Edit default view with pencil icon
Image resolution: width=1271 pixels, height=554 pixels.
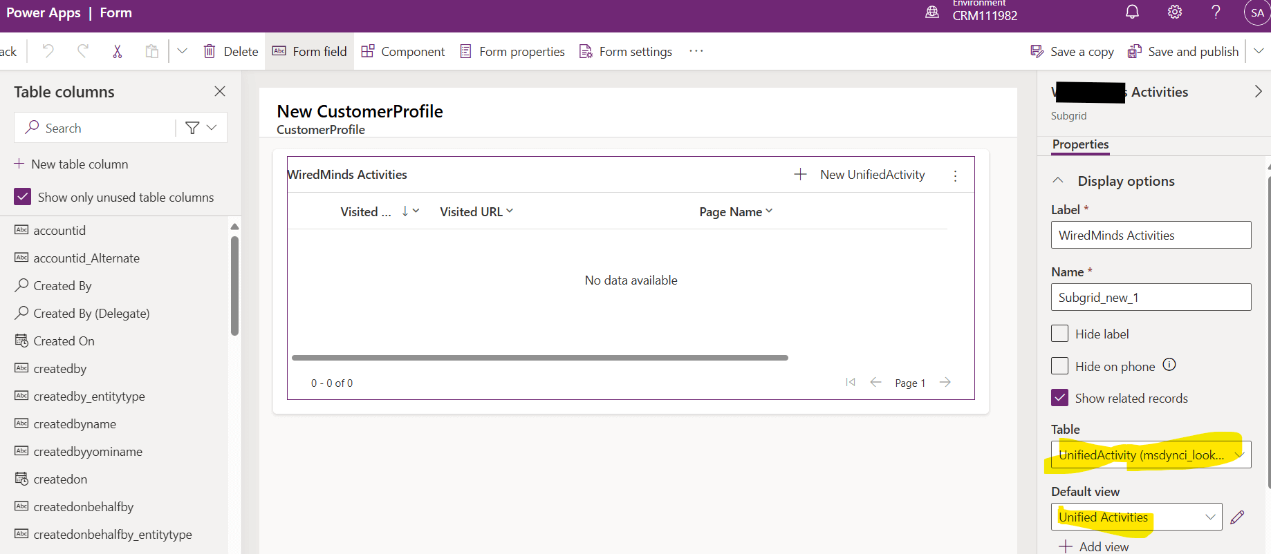tap(1237, 517)
